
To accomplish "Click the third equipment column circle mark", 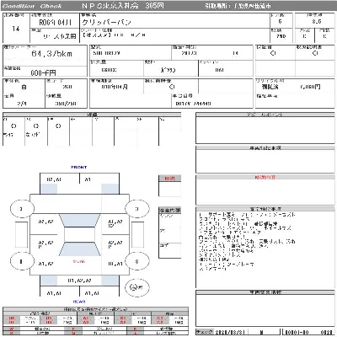I will point(58,126).
